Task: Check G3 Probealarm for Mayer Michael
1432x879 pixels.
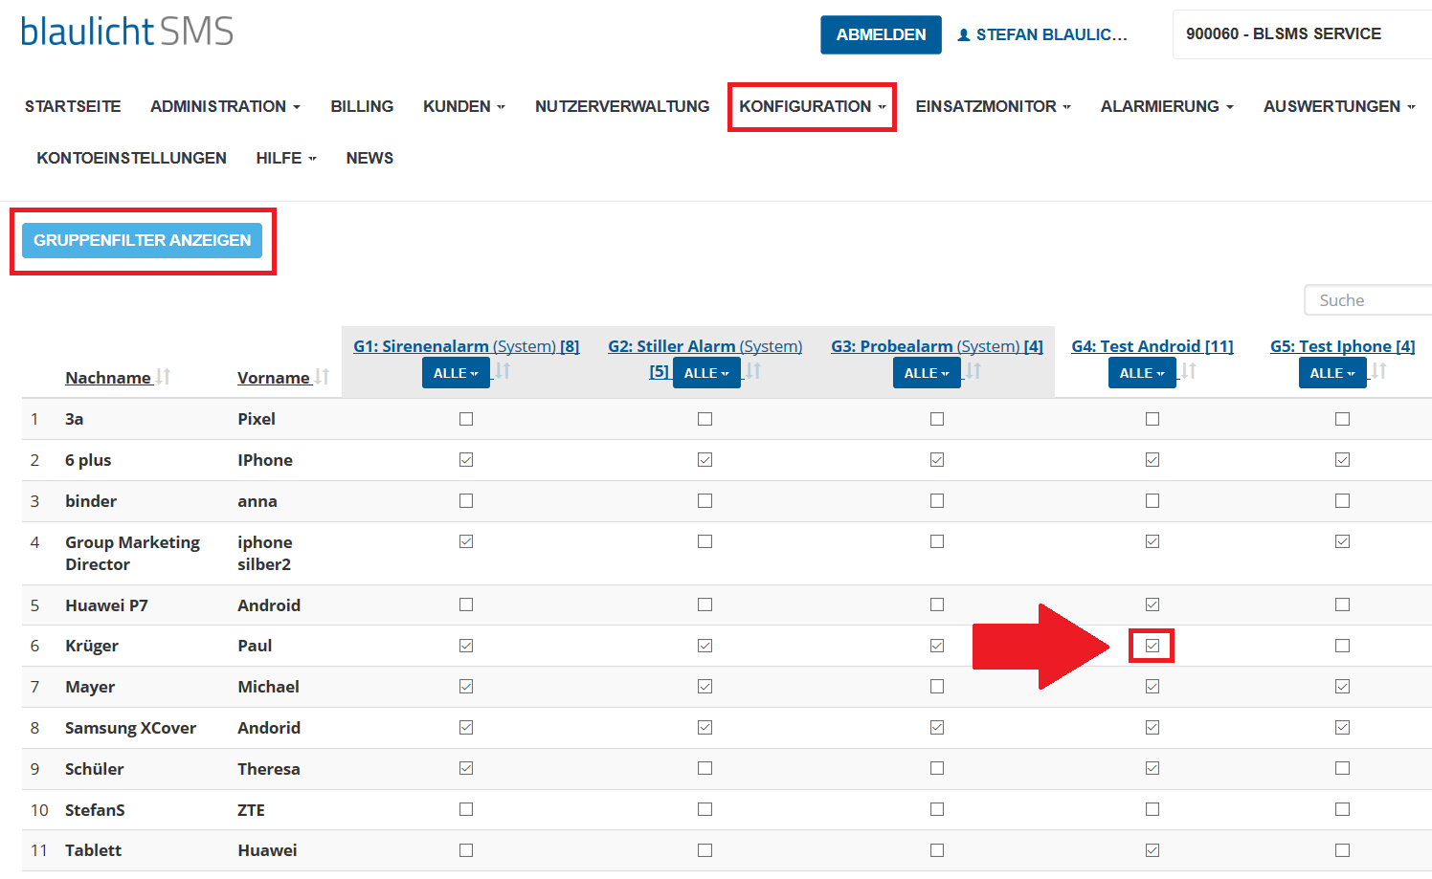Action: click(937, 687)
